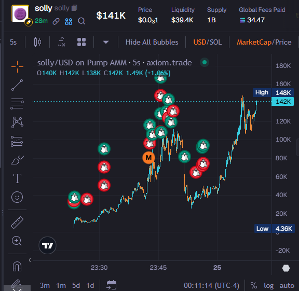Click the orange M migration marker
Screen dimensions: 299x291
pos(148,158)
